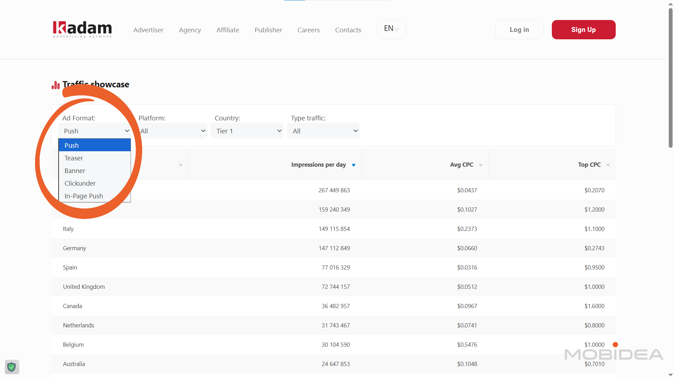
Task: Click the orange dot near Belgium row
Action: [615, 345]
